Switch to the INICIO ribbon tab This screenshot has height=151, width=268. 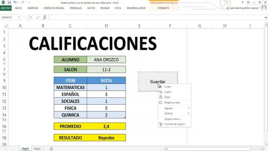18,8
